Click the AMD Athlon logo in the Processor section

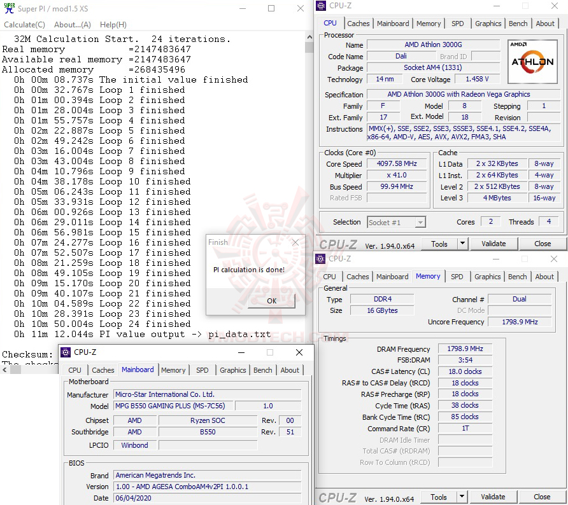(532, 62)
